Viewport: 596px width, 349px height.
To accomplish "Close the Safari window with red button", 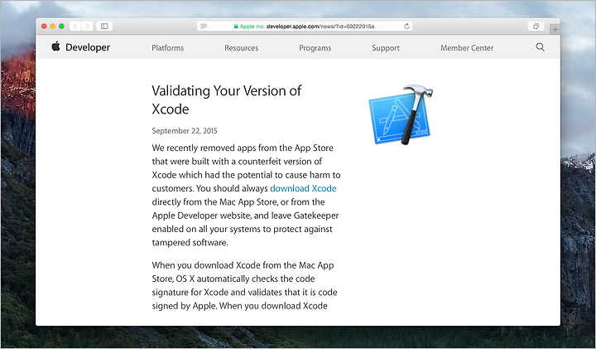I will [44, 27].
